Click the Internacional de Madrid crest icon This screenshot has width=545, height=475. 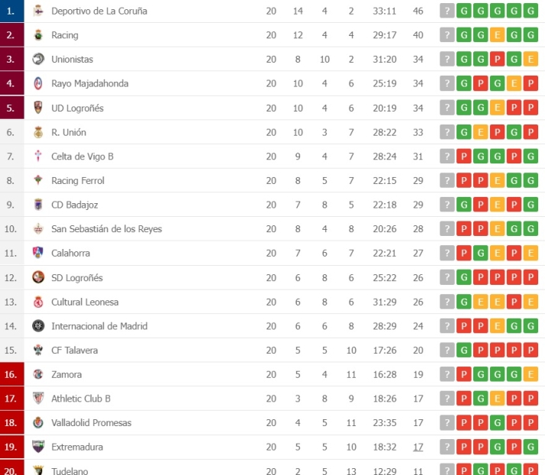38,326
